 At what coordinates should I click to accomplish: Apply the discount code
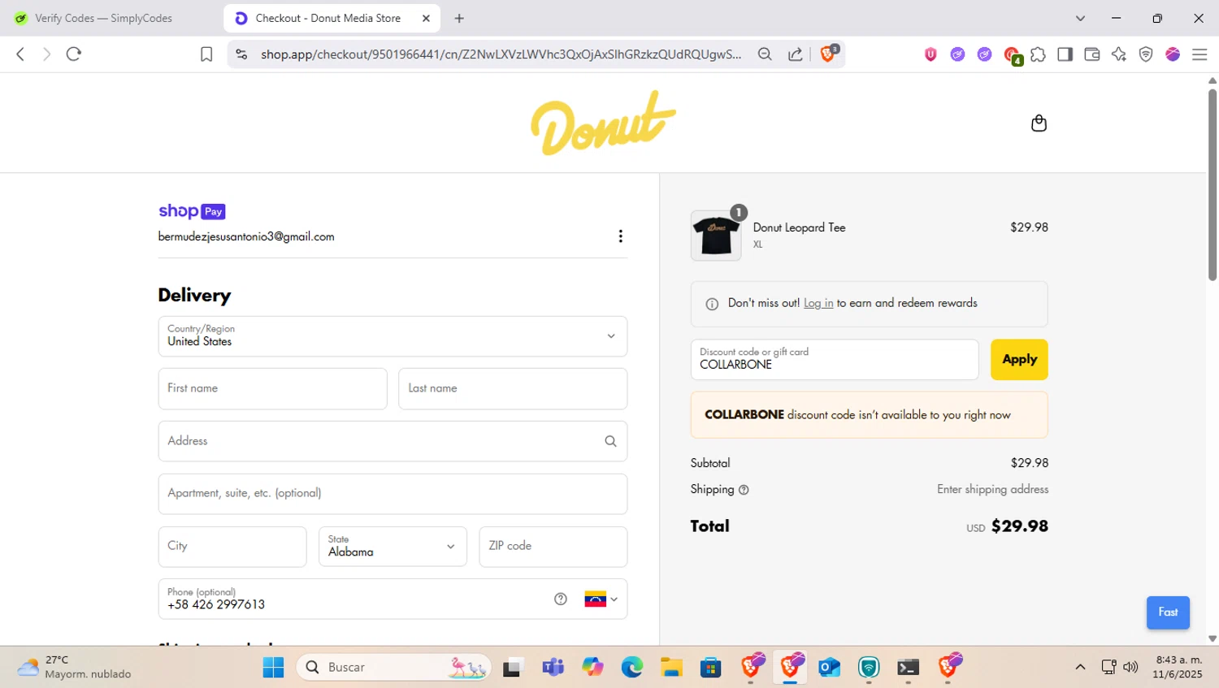(x=1019, y=359)
